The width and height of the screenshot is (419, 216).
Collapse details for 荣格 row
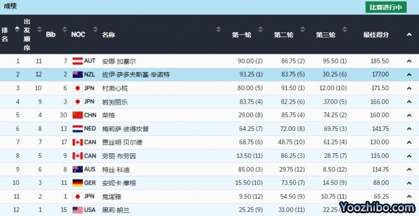pyautogui.click(x=409, y=115)
